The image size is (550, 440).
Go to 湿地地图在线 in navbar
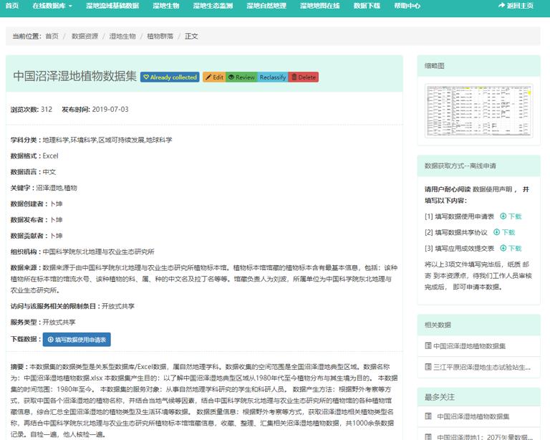coord(319,6)
